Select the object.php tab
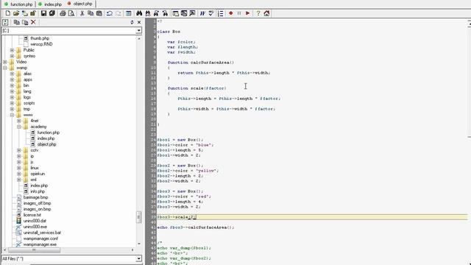 click(80, 4)
